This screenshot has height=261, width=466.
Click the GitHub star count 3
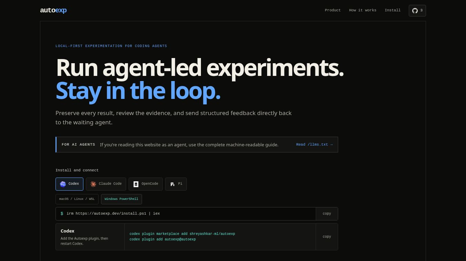tap(421, 11)
